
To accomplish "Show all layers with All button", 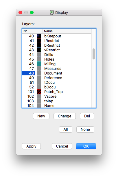I will (x=66, y=129).
